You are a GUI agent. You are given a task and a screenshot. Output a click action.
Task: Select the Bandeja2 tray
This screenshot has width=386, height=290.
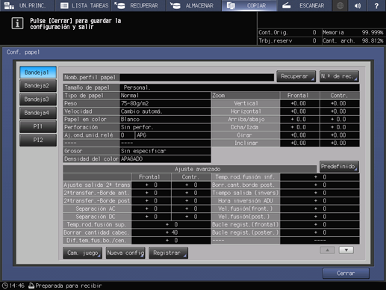click(x=38, y=86)
